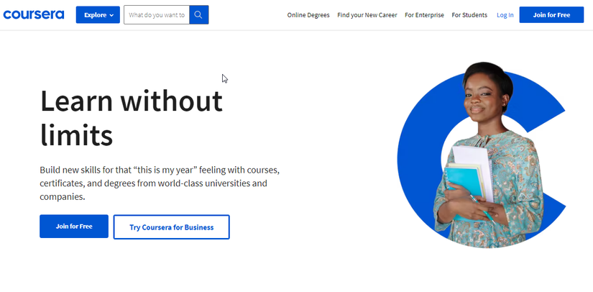Click the "Build new skills" paragraph text

[159, 183]
